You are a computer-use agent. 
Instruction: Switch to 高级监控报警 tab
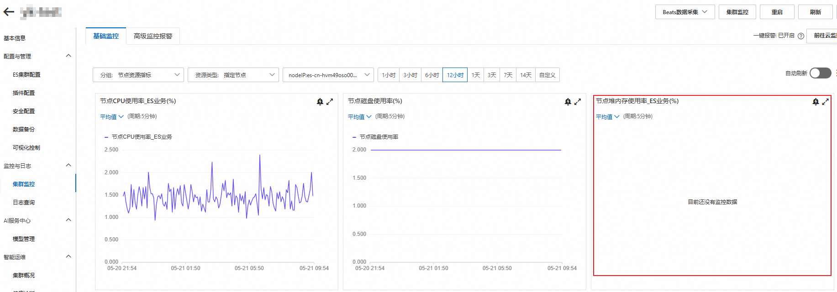point(153,36)
